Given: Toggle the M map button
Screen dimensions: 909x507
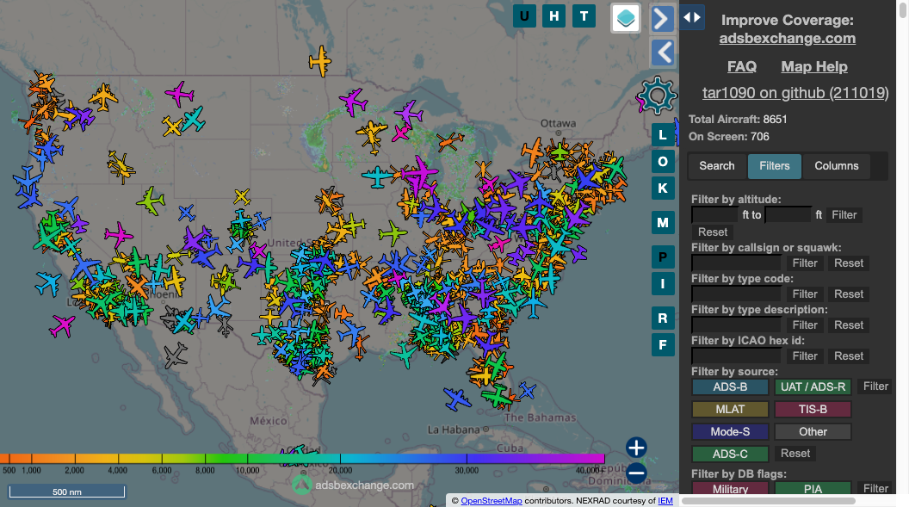Looking at the screenshot, I should (x=663, y=222).
